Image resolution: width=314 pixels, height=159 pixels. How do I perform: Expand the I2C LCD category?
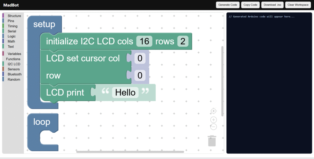coord(14,64)
